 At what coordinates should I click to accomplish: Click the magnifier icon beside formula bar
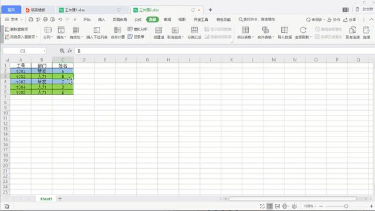tap(62, 50)
